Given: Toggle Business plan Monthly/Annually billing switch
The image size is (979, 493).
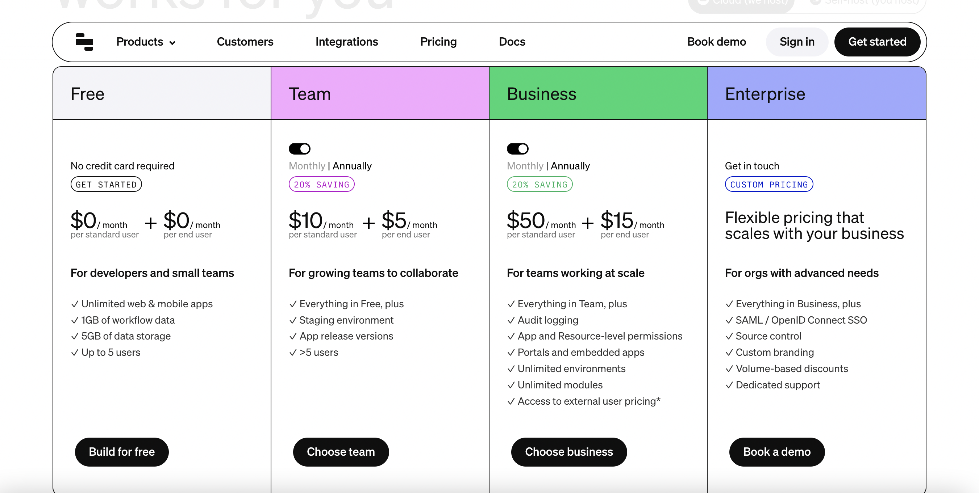Looking at the screenshot, I should 517,148.
